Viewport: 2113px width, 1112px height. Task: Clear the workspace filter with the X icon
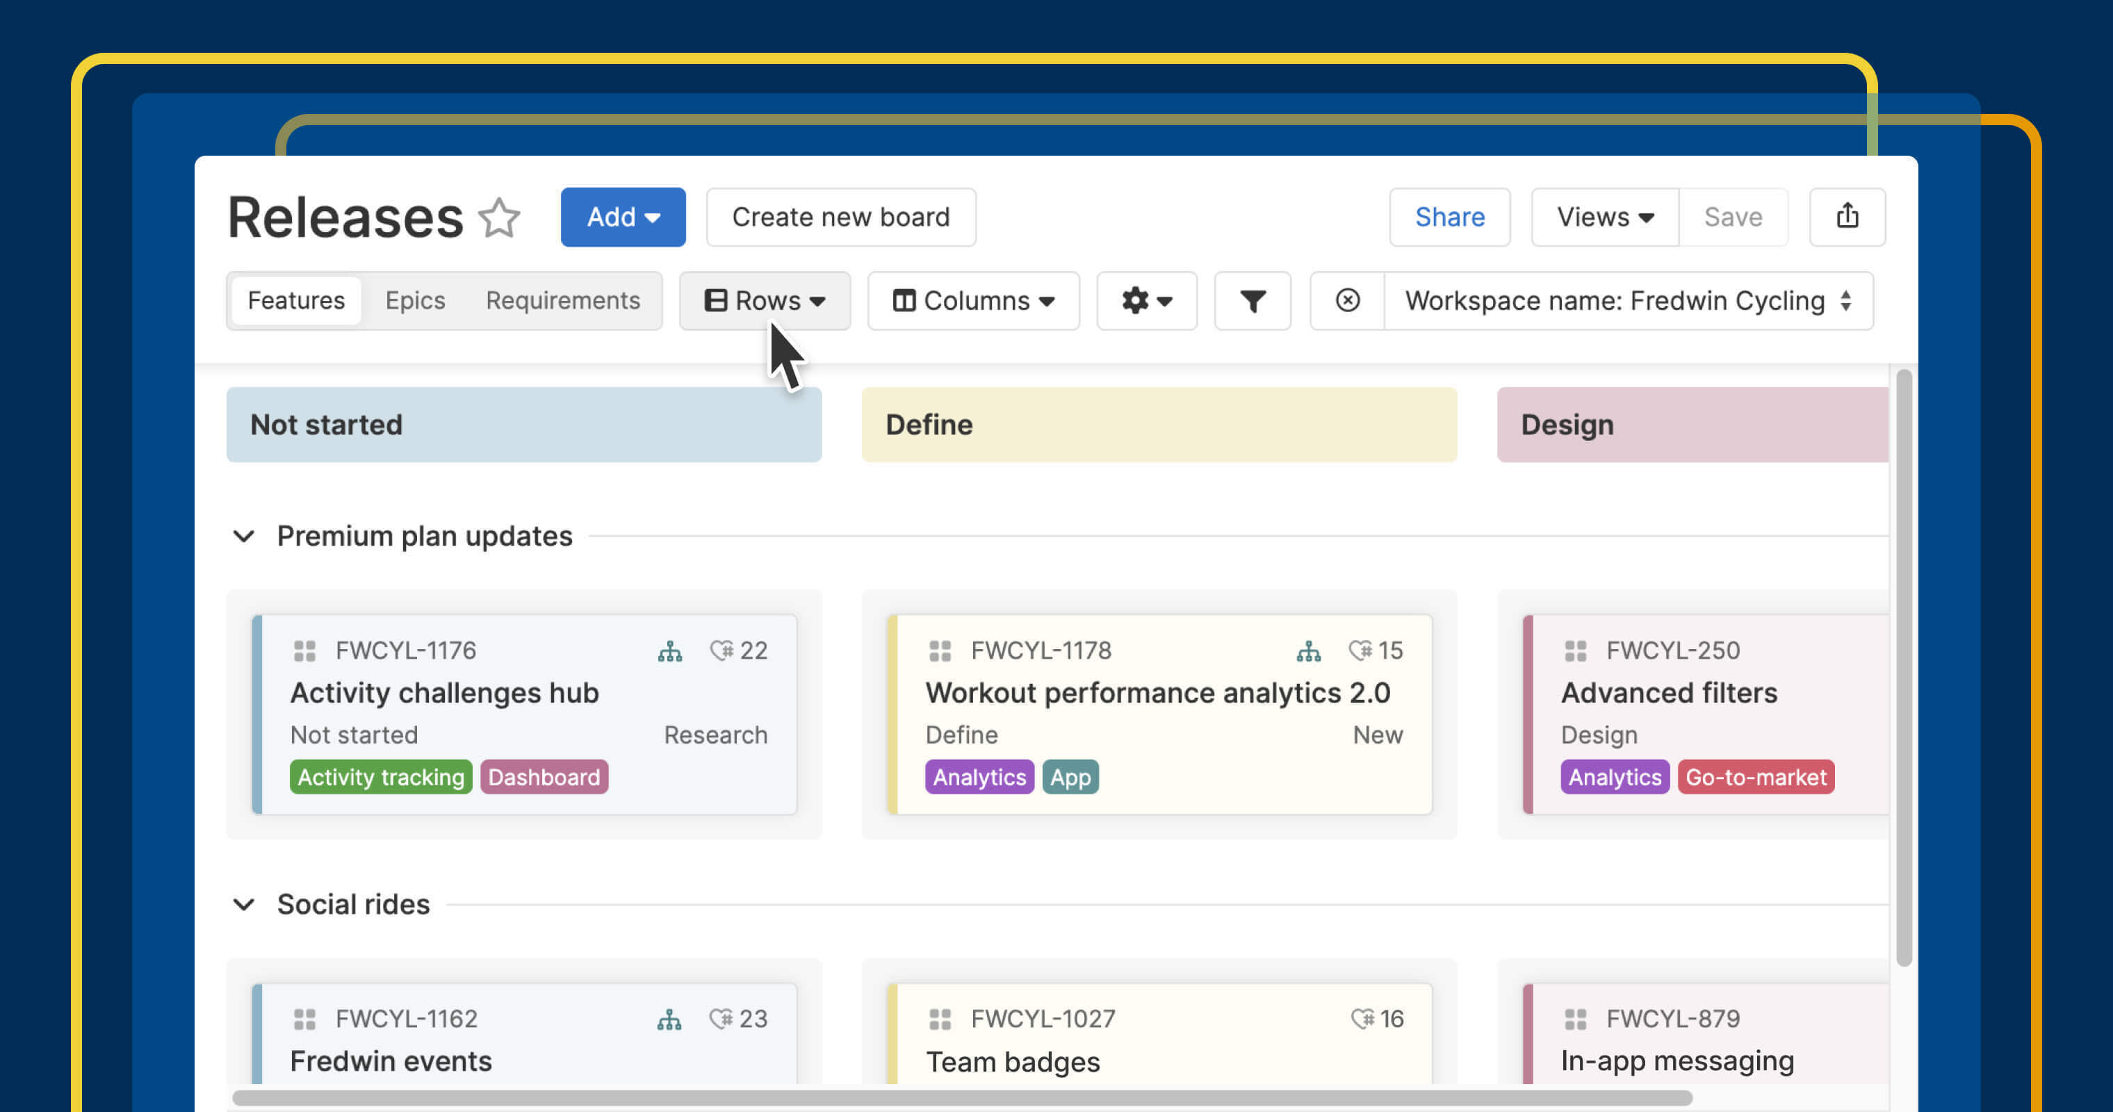click(x=1347, y=301)
